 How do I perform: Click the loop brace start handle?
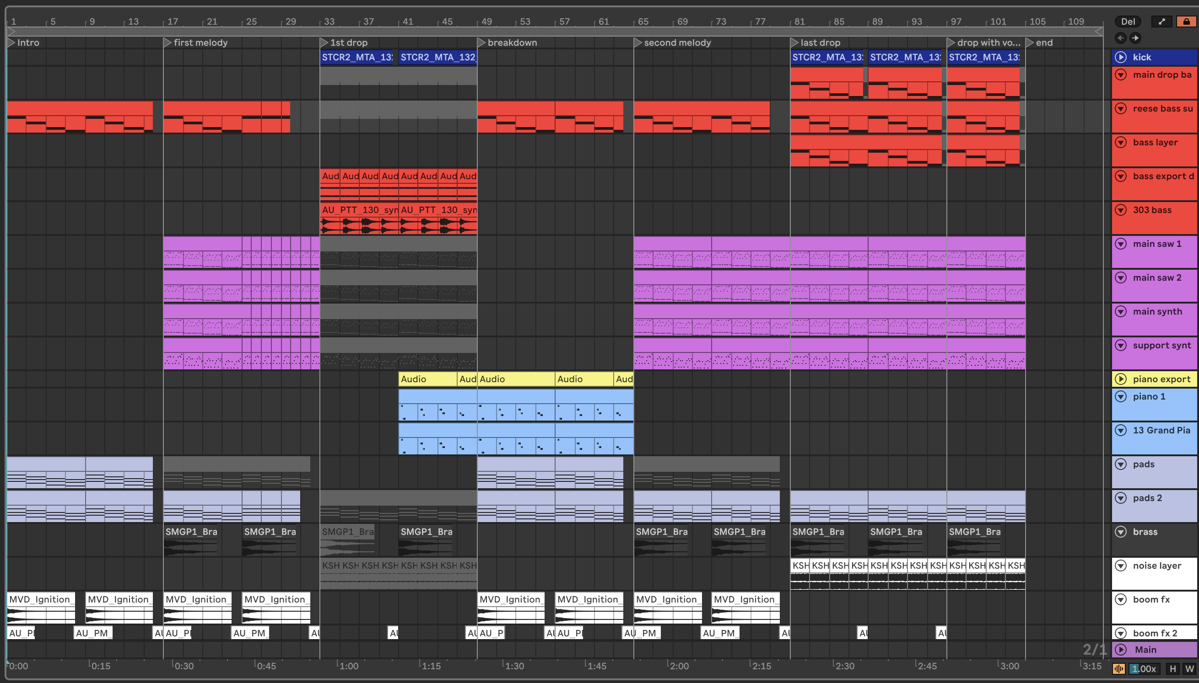tap(12, 32)
